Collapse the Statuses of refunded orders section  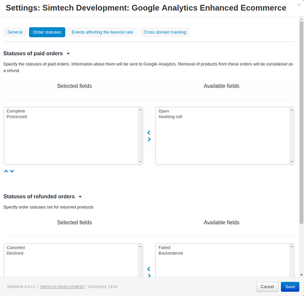pyautogui.click(x=80, y=197)
